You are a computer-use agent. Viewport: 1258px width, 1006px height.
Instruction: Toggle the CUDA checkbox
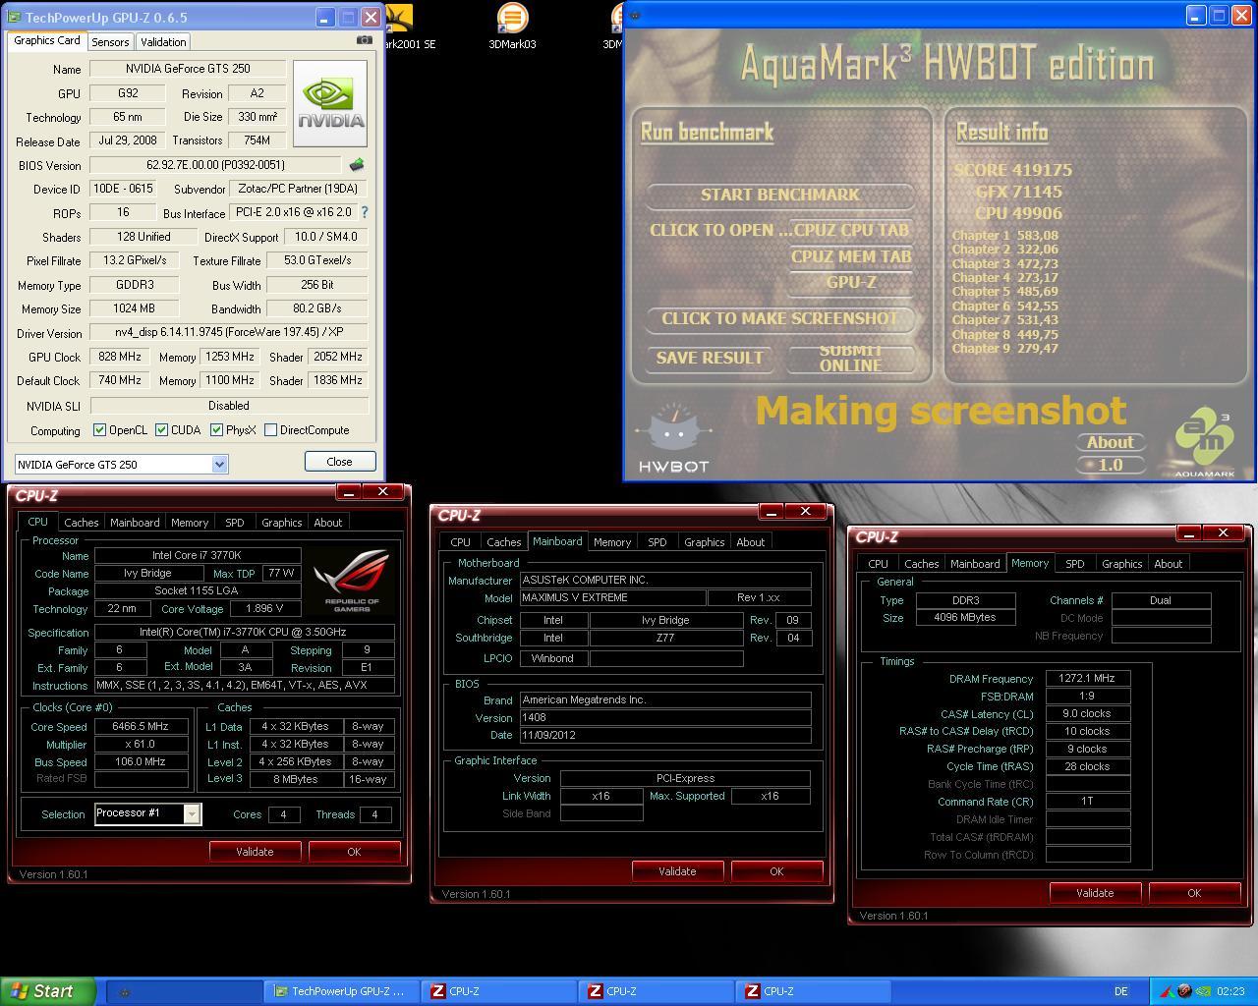(161, 430)
